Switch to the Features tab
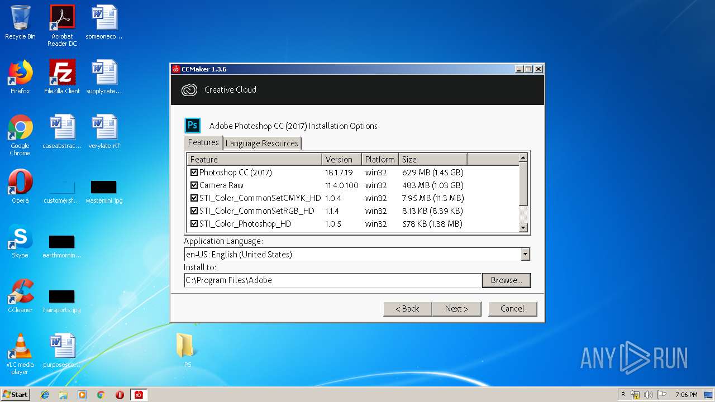This screenshot has height=402, width=715. [203, 142]
